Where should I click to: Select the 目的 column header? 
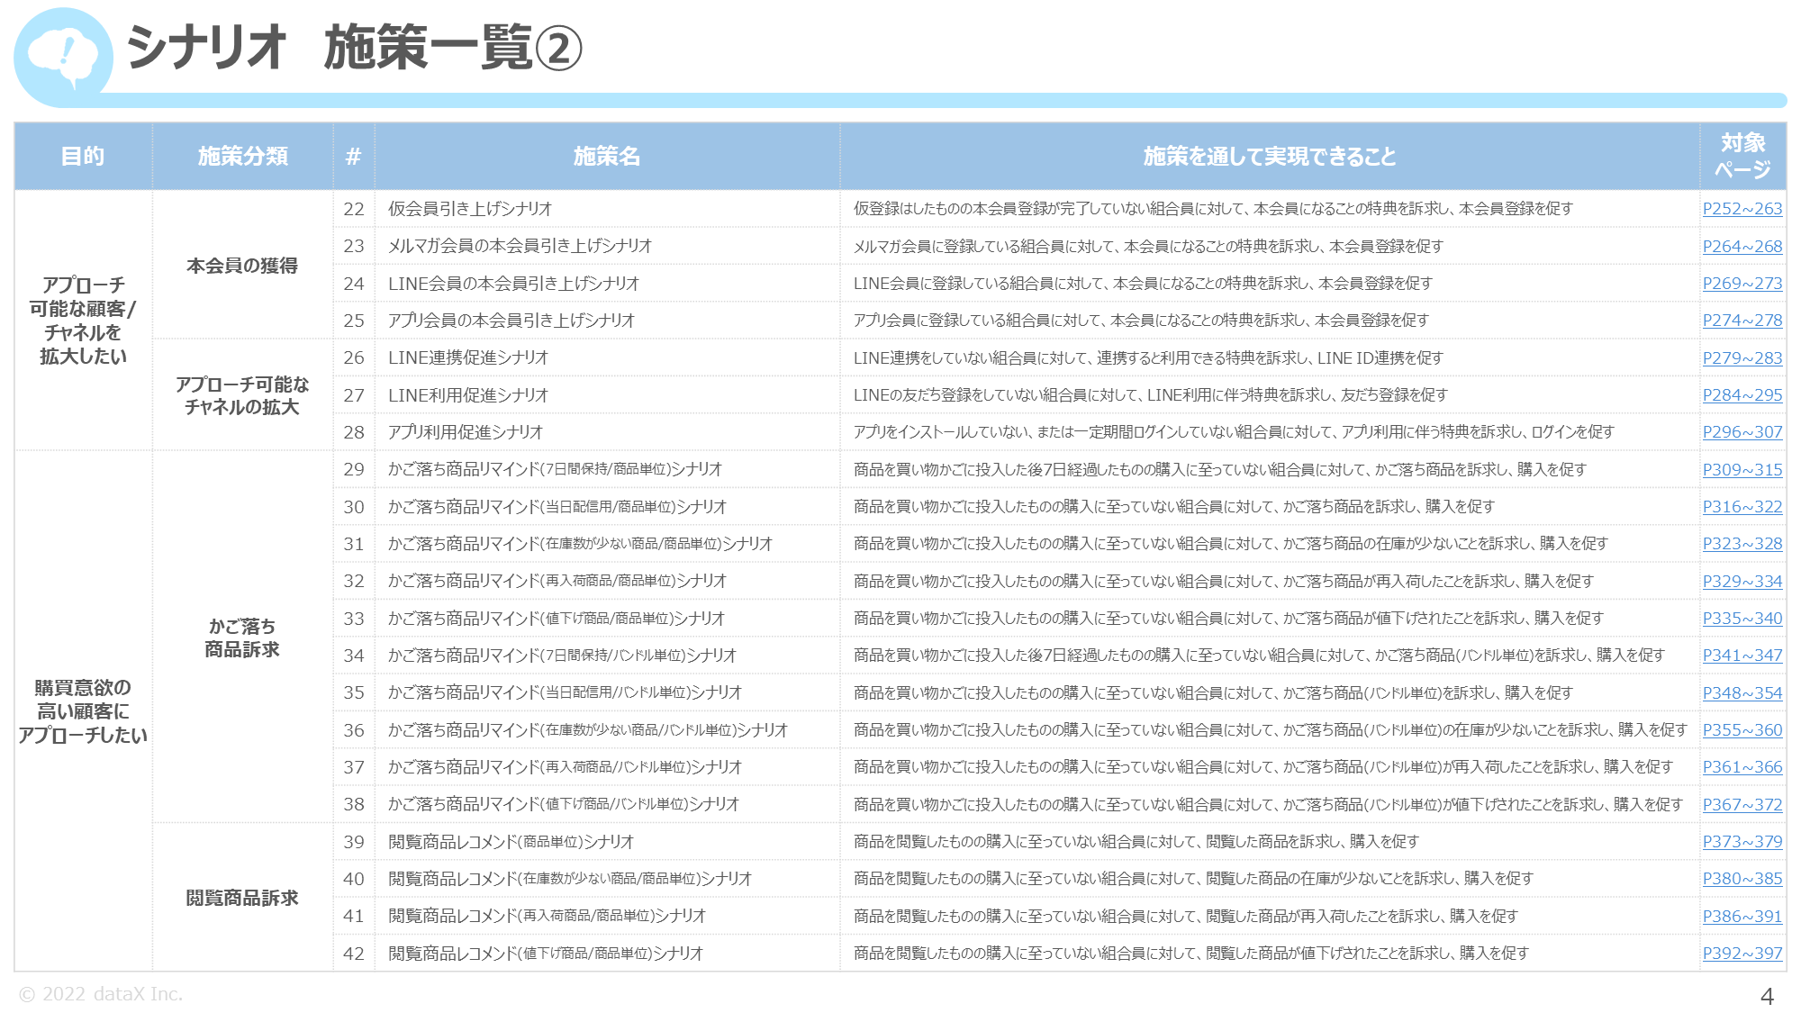click(x=83, y=156)
